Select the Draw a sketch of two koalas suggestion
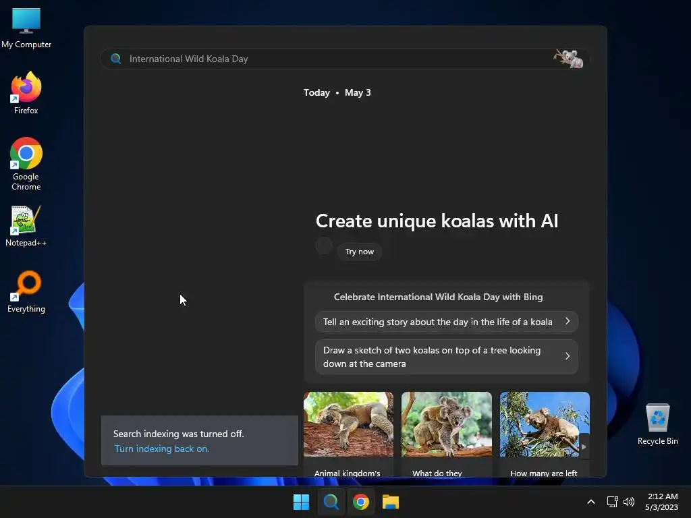This screenshot has width=691, height=518. click(447, 357)
